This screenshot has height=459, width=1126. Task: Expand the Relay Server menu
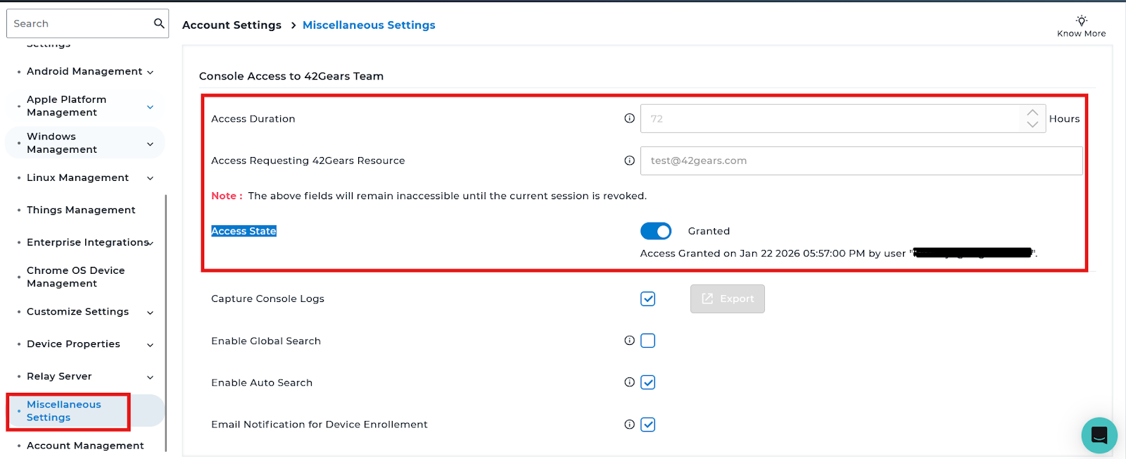[150, 377]
